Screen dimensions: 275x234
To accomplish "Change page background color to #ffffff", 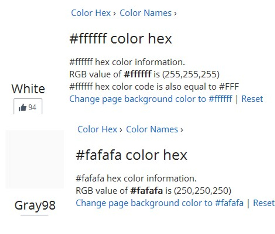I will [x=151, y=99].
